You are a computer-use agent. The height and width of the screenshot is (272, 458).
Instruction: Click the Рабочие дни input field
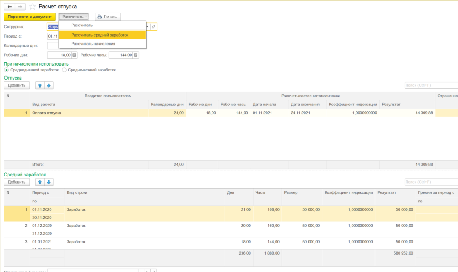(x=59, y=55)
